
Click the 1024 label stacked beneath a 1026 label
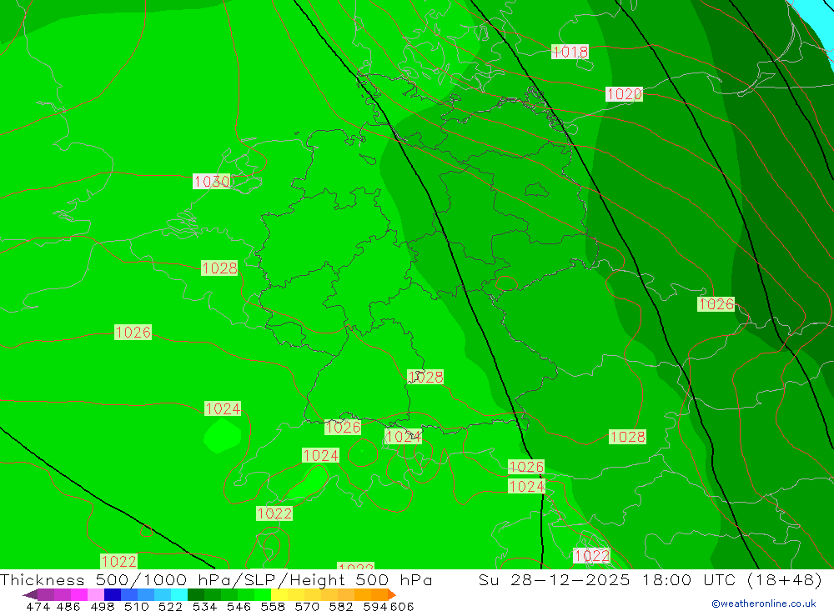click(526, 486)
